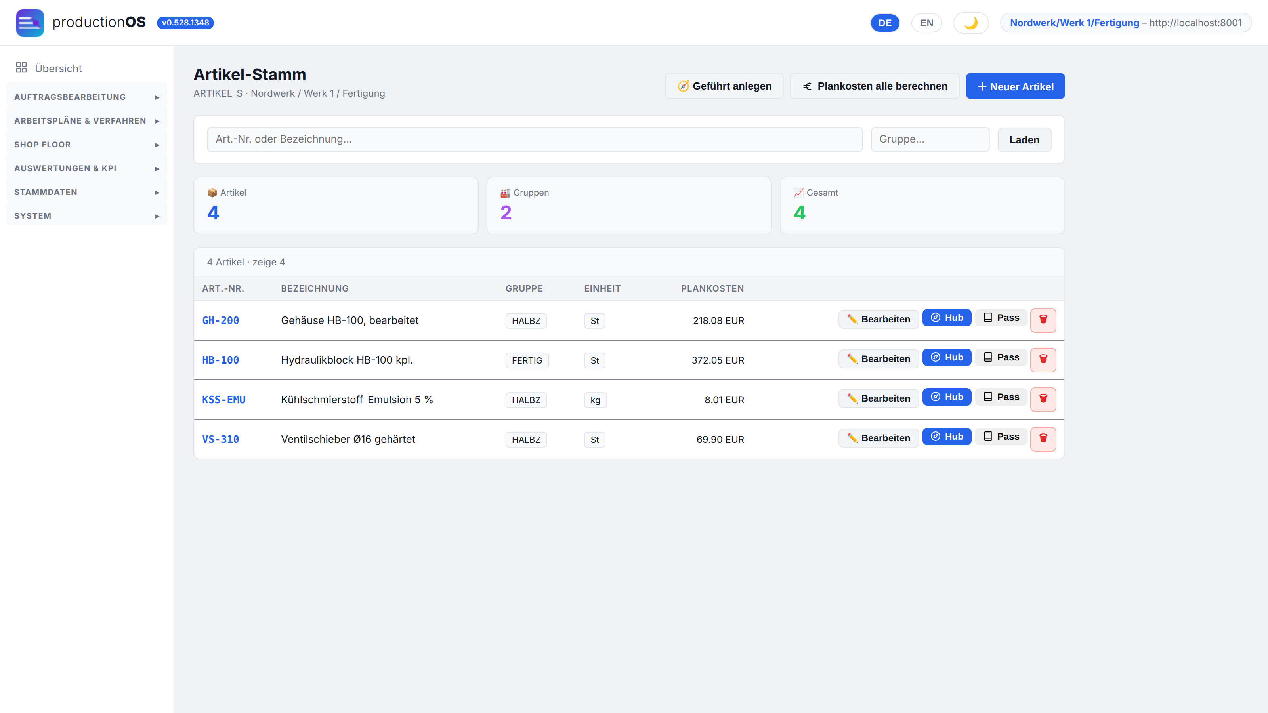Click the productionOS logo icon

[30, 23]
